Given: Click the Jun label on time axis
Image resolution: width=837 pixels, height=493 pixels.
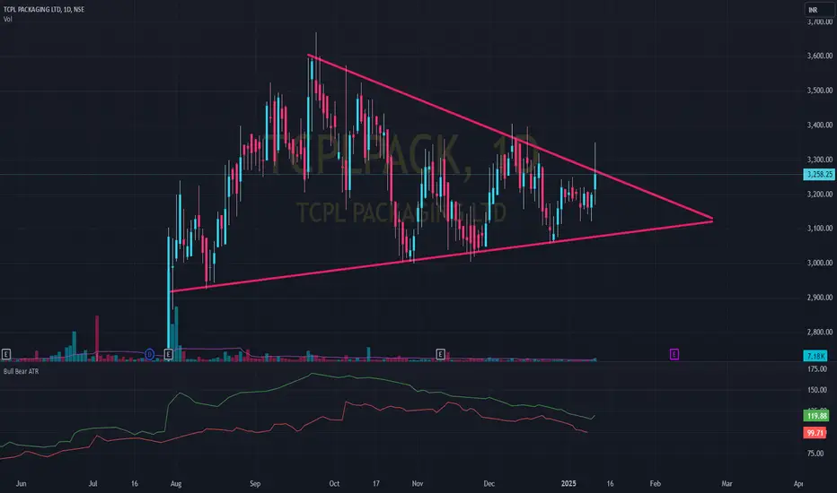Looking at the screenshot, I should coord(21,484).
